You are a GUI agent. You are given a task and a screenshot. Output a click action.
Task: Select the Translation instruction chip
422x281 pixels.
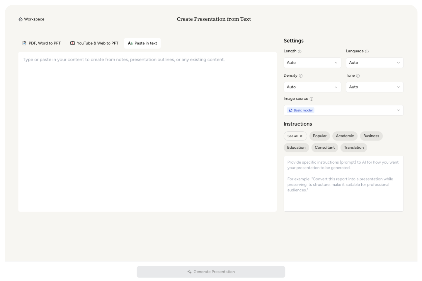(x=354, y=148)
